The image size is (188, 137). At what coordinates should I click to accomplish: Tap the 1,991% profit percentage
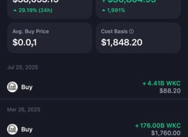click(116, 10)
